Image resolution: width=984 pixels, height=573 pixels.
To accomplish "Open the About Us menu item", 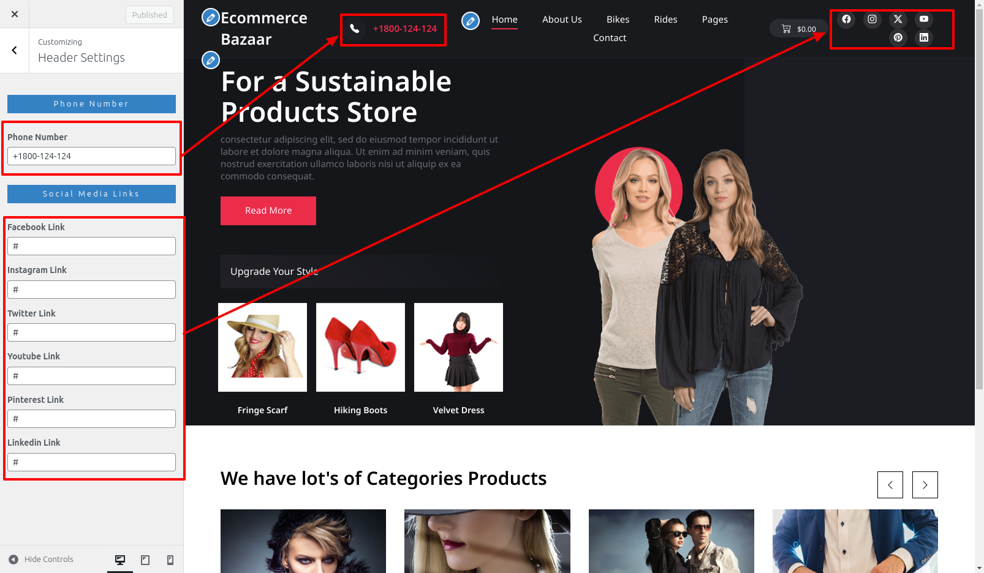I will tap(562, 20).
